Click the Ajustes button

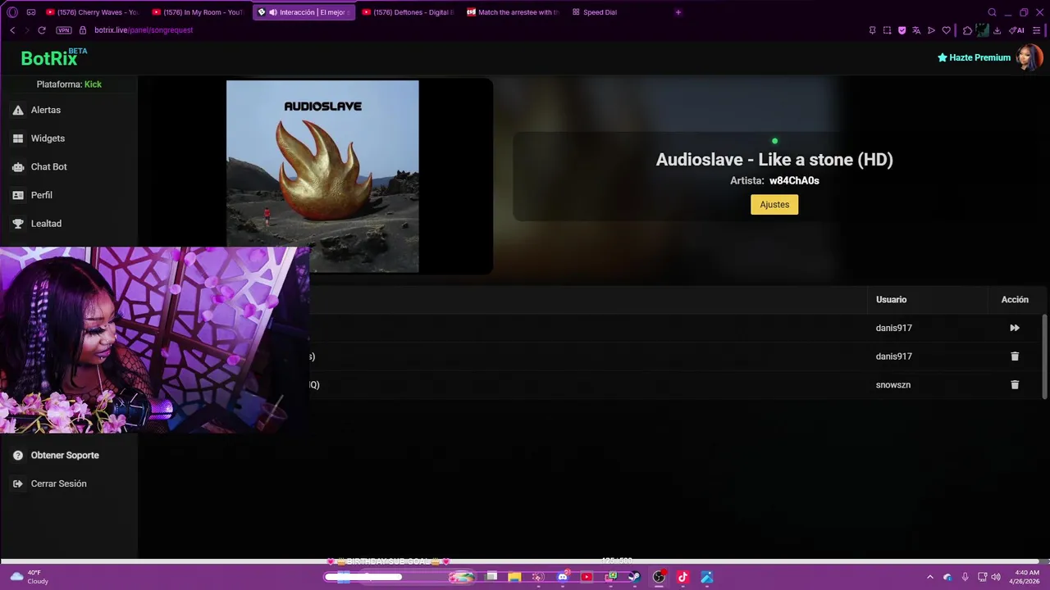(774, 205)
